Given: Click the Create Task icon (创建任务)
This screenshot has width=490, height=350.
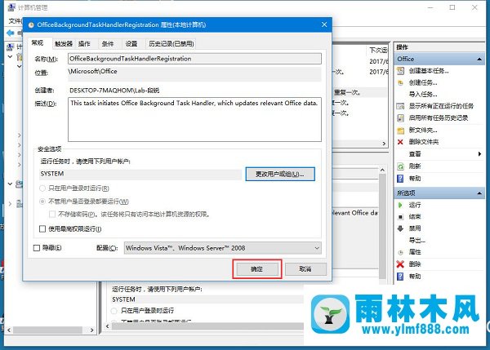Looking at the screenshot, I should [400, 82].
